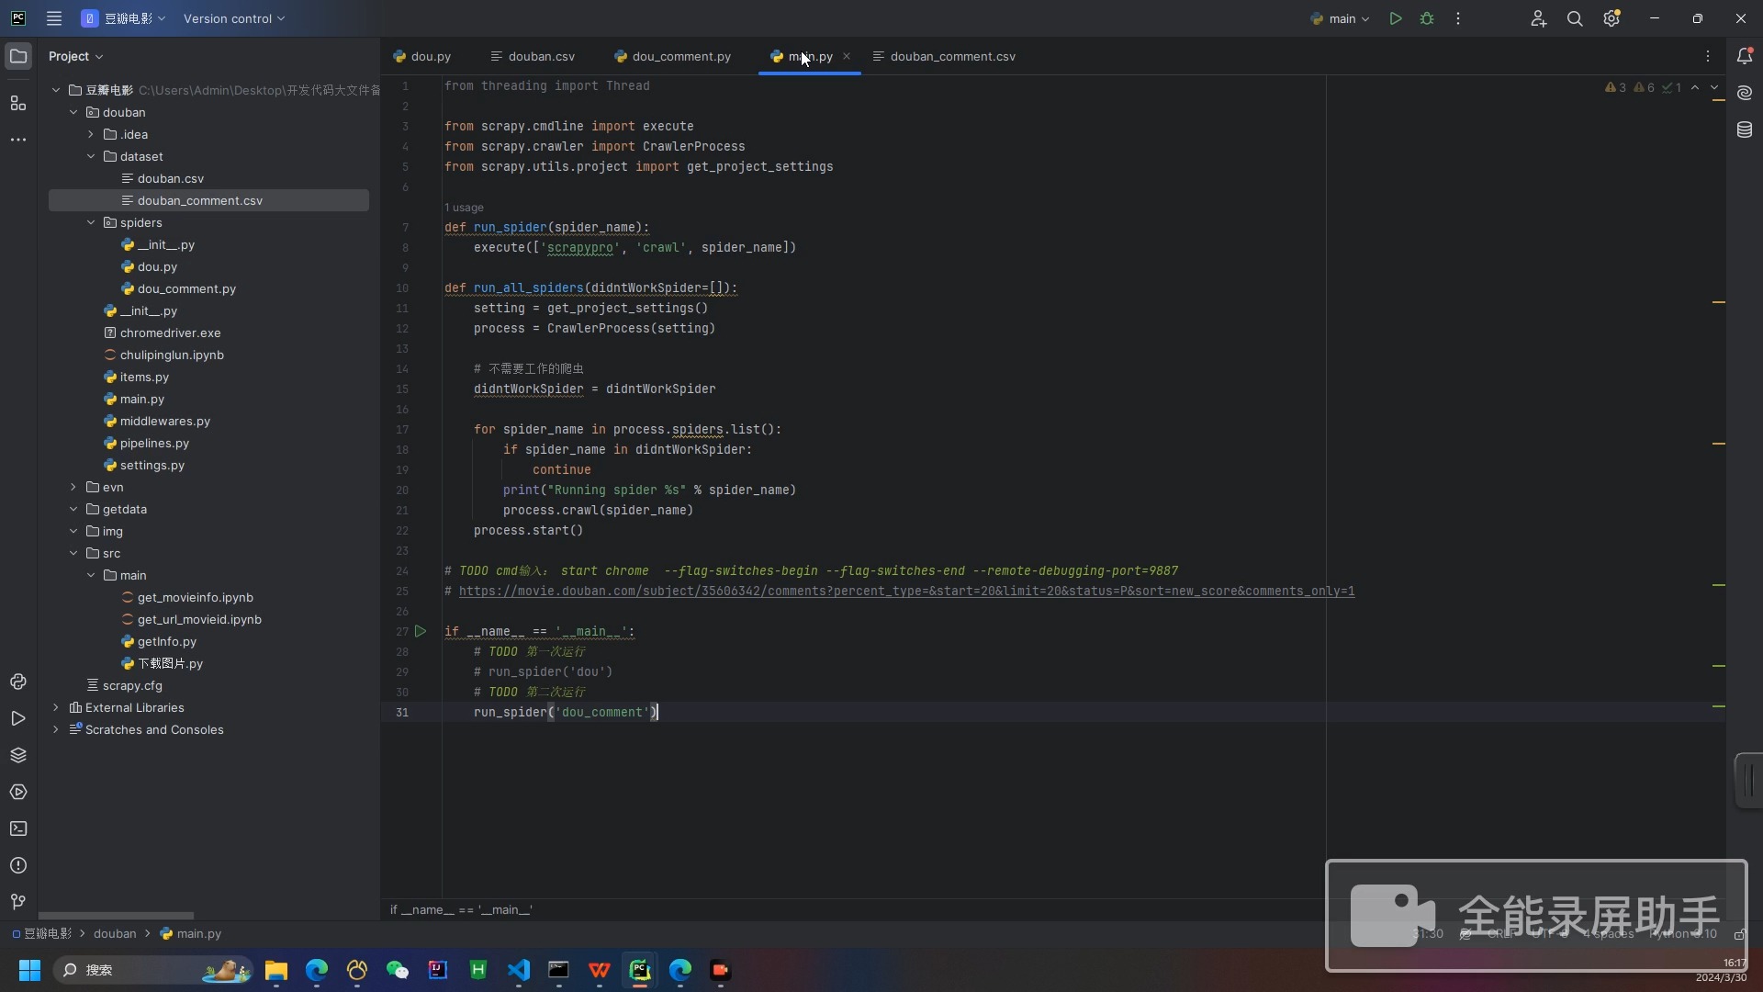Switch to the douban_comment.csv tab
1763x992 pixels.
click(955, 56)
